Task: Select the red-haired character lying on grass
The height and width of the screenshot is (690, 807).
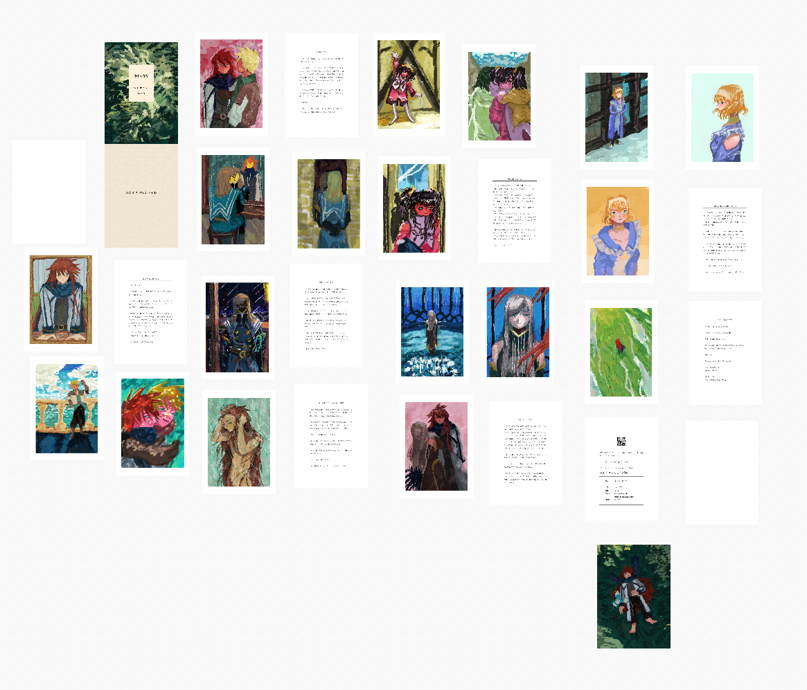Action: 633,597
